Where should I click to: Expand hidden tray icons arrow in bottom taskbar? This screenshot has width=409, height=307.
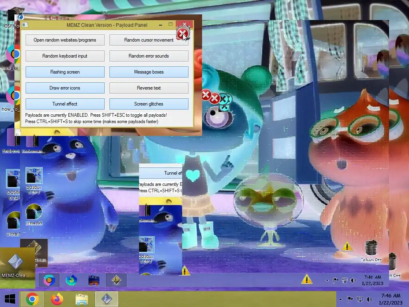[340, 299]
